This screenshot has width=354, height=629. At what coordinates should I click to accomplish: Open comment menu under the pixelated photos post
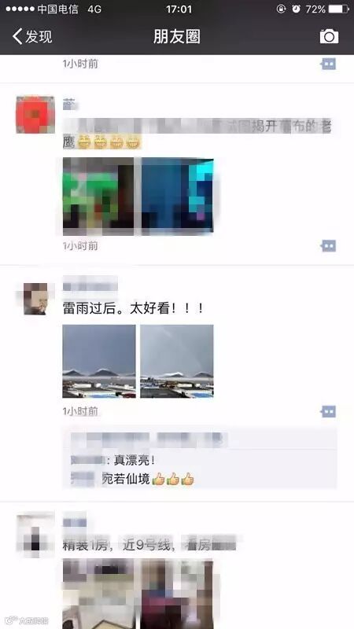329,245
